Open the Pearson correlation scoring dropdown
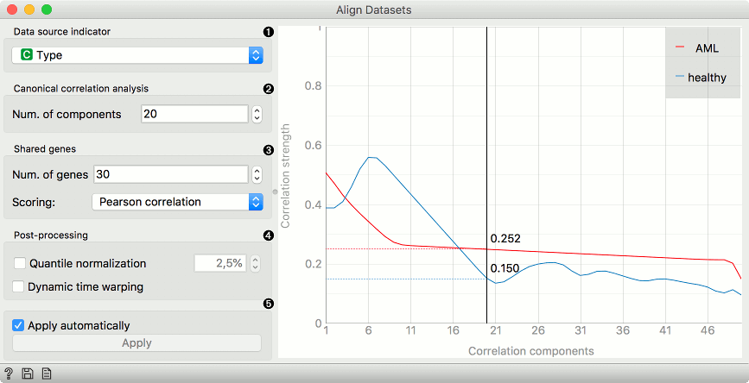Viewport: 749px width, 383px height. (177, 202)
